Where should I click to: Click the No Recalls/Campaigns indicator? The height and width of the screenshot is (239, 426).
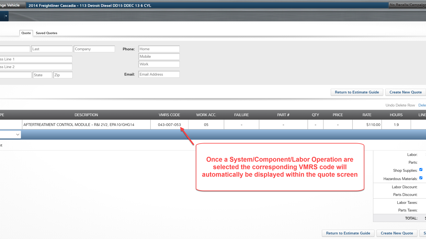[407, 5]
